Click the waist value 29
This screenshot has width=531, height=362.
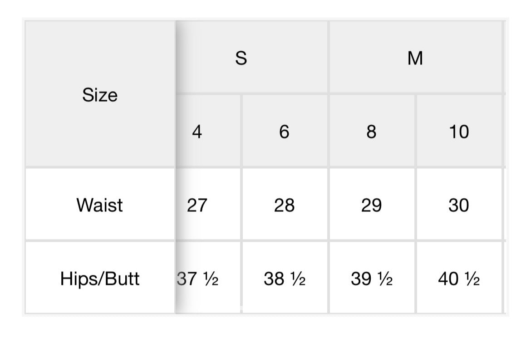point(371,205)
